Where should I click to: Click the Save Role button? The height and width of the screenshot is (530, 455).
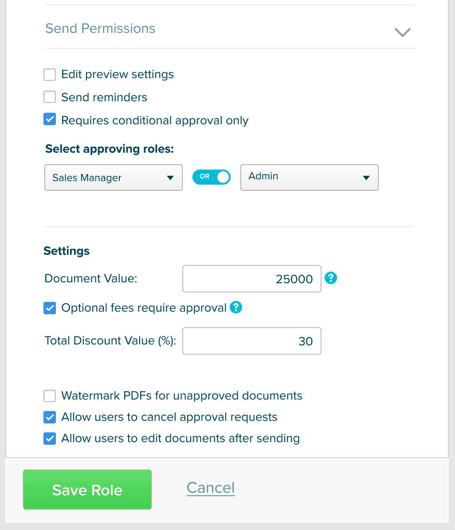tap(87, 490)
